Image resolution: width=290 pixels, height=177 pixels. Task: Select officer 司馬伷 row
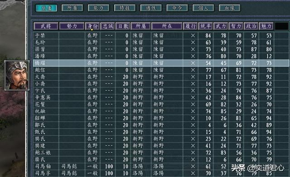(x=161, y=166)
